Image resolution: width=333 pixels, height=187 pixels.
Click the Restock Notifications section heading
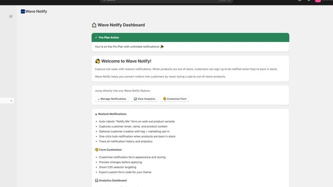coord(112,114)
